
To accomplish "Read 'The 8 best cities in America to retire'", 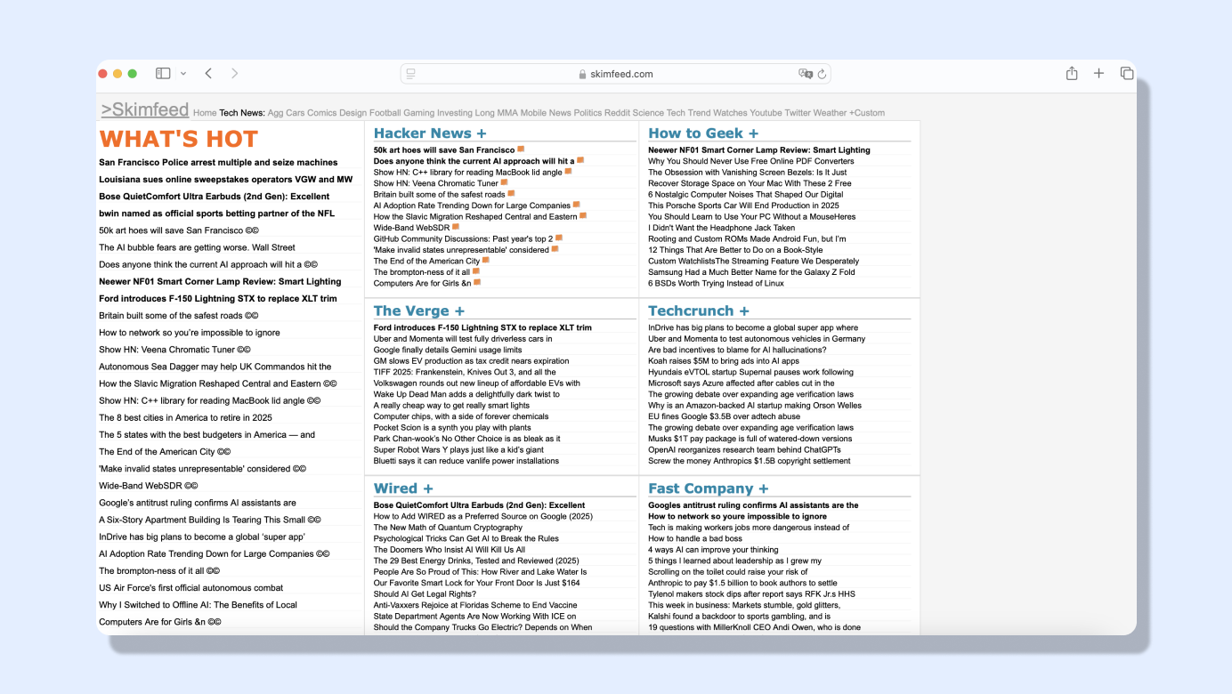I will click(x=185, y=418).
